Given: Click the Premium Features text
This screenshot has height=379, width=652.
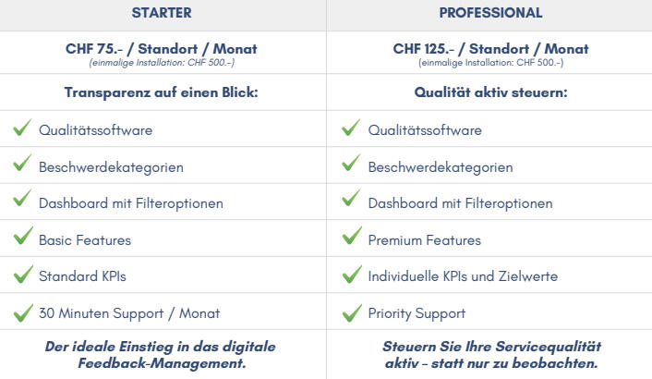Looking at the screenshot, I should tap(425, 240).
